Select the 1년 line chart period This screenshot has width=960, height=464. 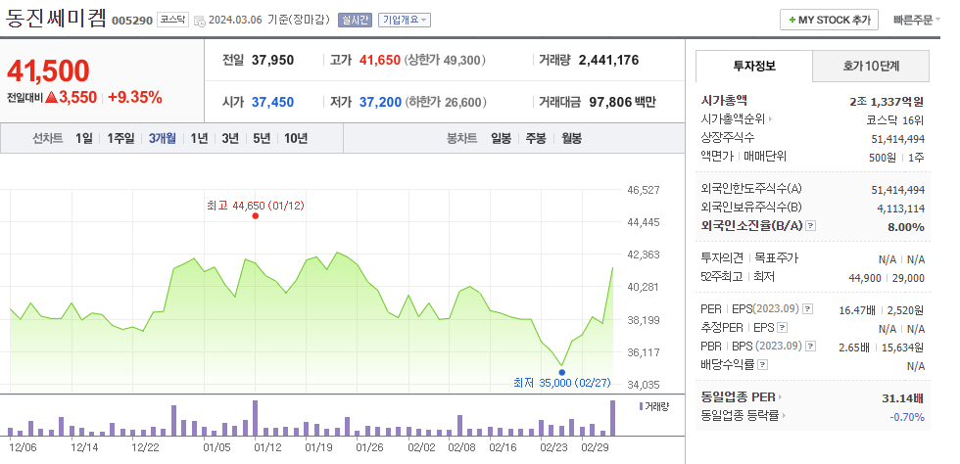pyautogui.click(x=199, y=138)
